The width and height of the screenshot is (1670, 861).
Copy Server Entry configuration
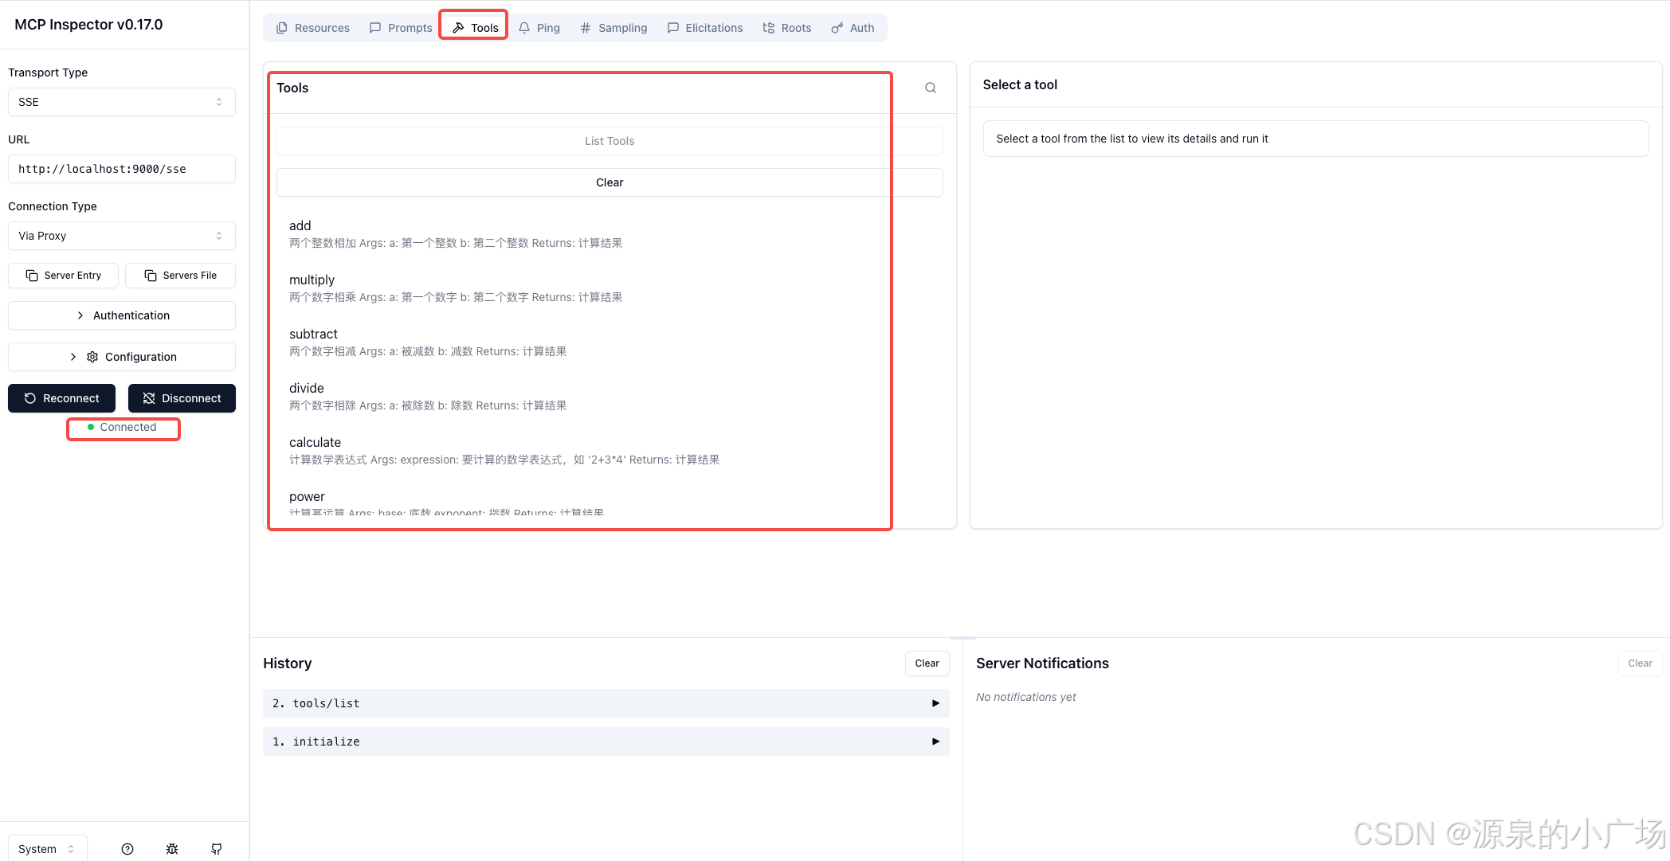point(63,276)
